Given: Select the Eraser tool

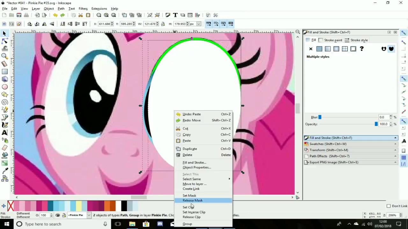Looking at the screenshot, I should 4,148.
